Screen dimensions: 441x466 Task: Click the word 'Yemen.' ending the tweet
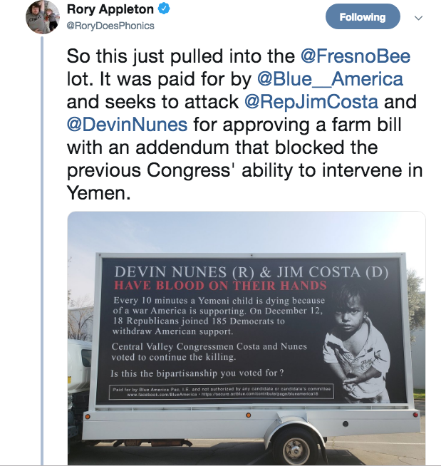point(98,195)
